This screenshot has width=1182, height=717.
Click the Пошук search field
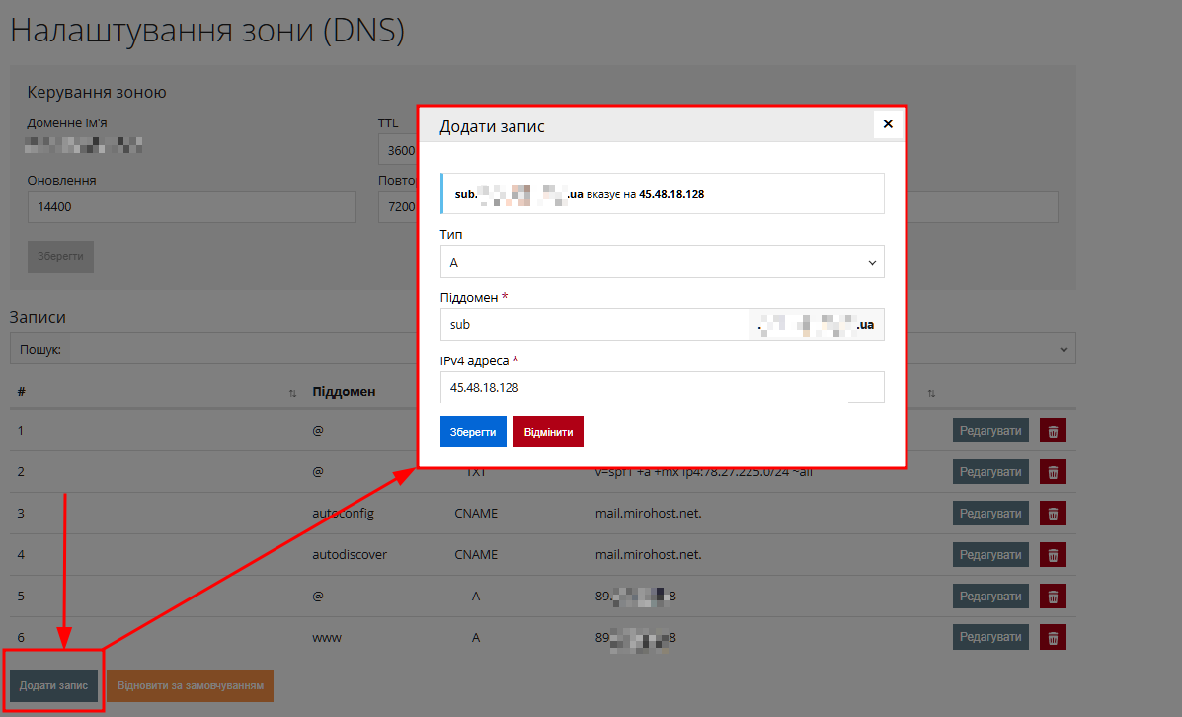(197, 348)
